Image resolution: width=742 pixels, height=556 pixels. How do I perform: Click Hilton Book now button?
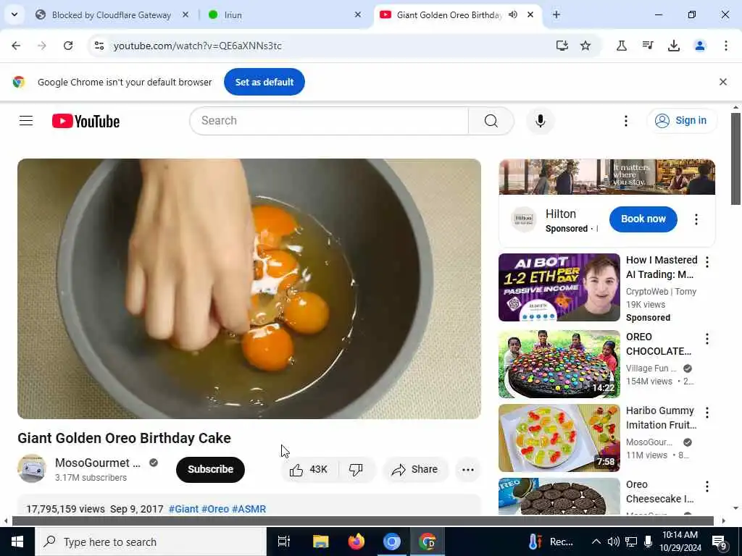coord(643,219)
